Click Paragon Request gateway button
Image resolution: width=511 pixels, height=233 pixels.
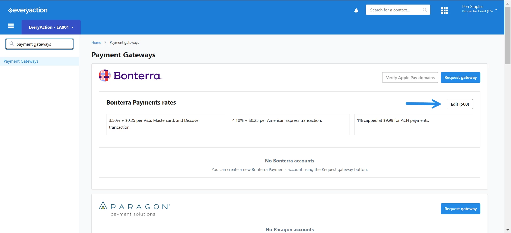(460, 209)
